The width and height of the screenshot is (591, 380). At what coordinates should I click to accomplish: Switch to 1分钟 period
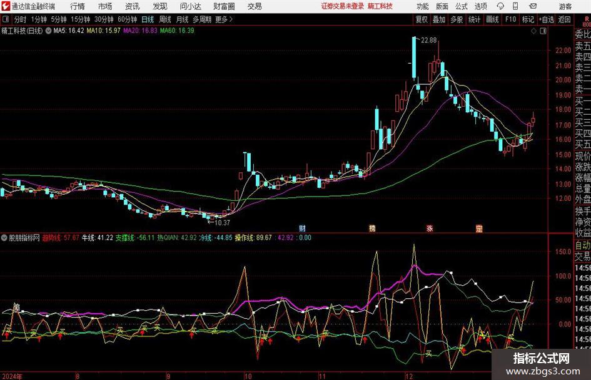tap(39, 19)
